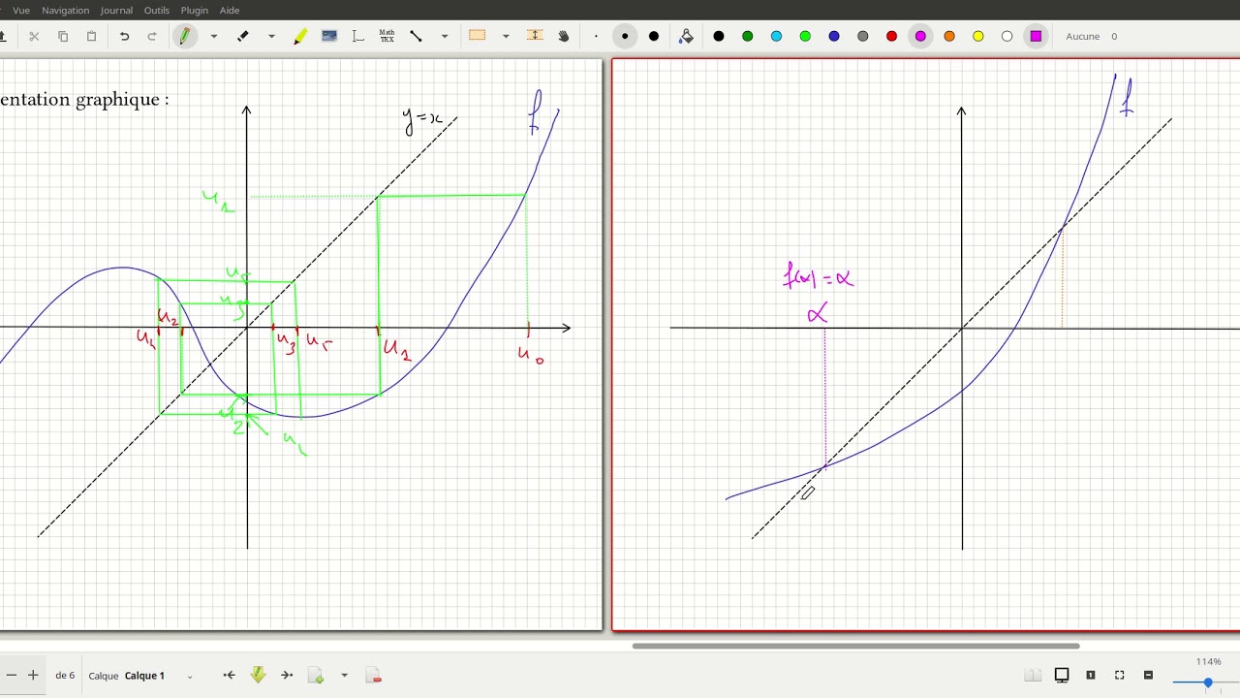Pick the bright green color swatch
This screenshot has height=698, width=1240.
click(805, 36)
